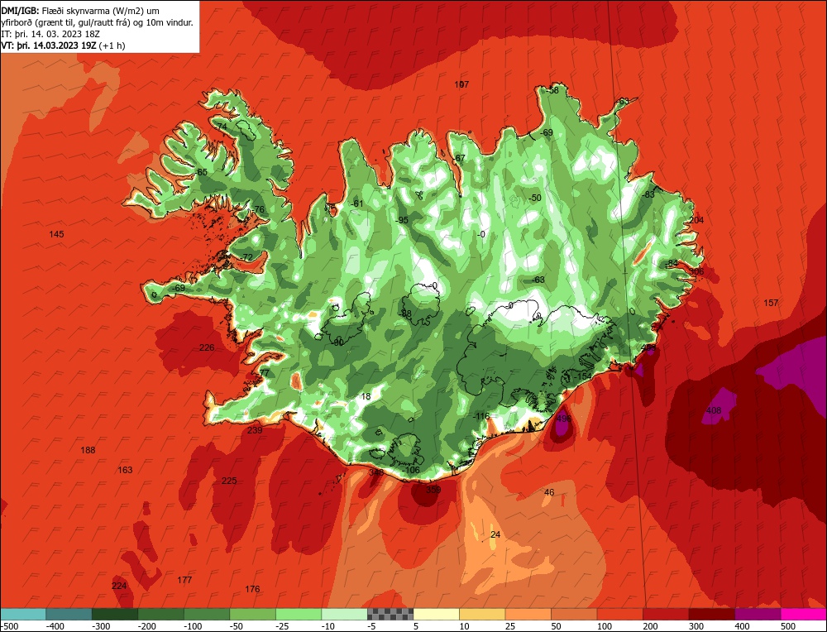Click the heat flux value 226 in Faxaflói bay
Viewport: 827px width, 632px height.
point(207,347)
